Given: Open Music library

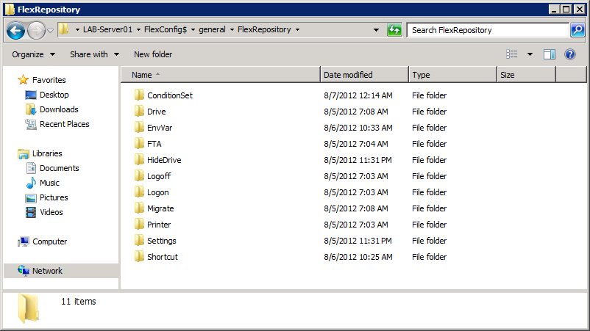Looking at the screenshot, I should [x=50, y=183].
